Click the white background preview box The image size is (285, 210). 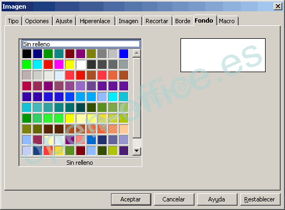point(223,55)
